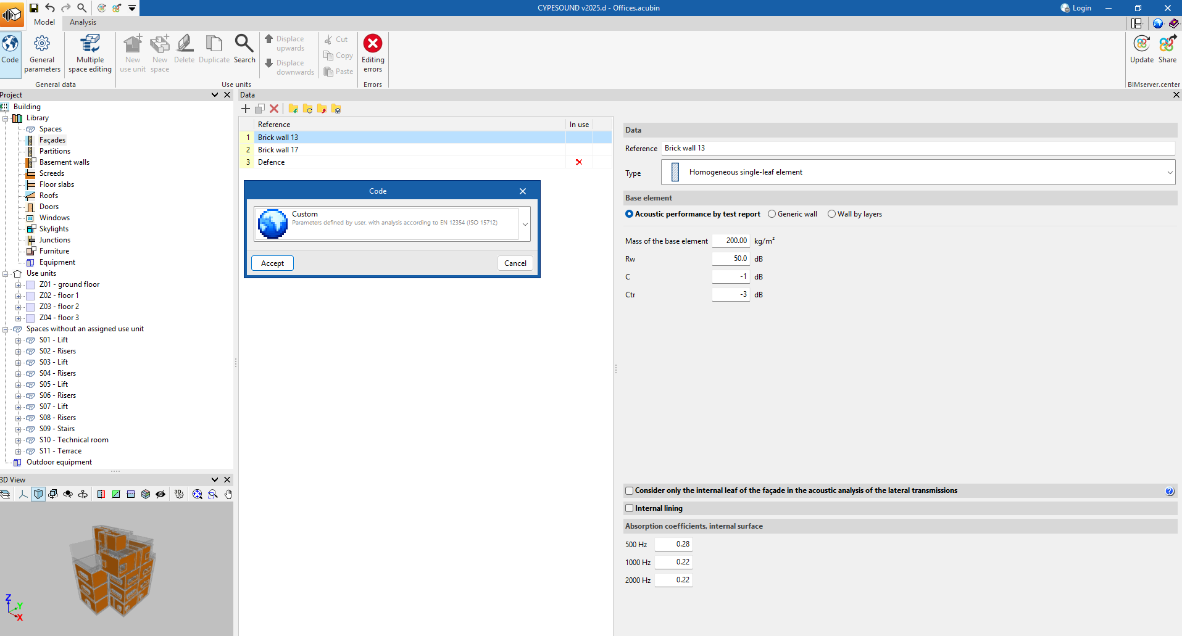Launch Multiple space editing tool
The image size is (1182, 636).
(90, 54)
